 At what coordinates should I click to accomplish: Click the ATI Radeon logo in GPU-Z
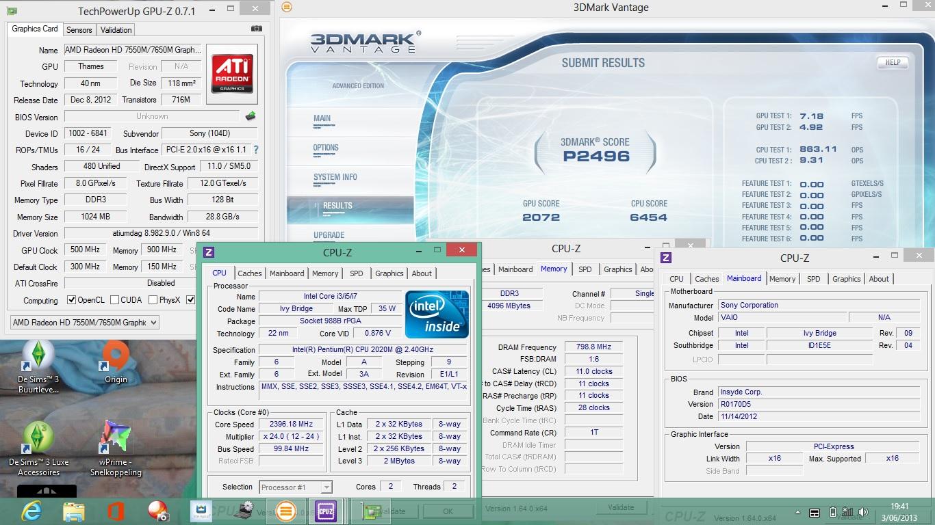pyautogui.click(x=232, y=74)
